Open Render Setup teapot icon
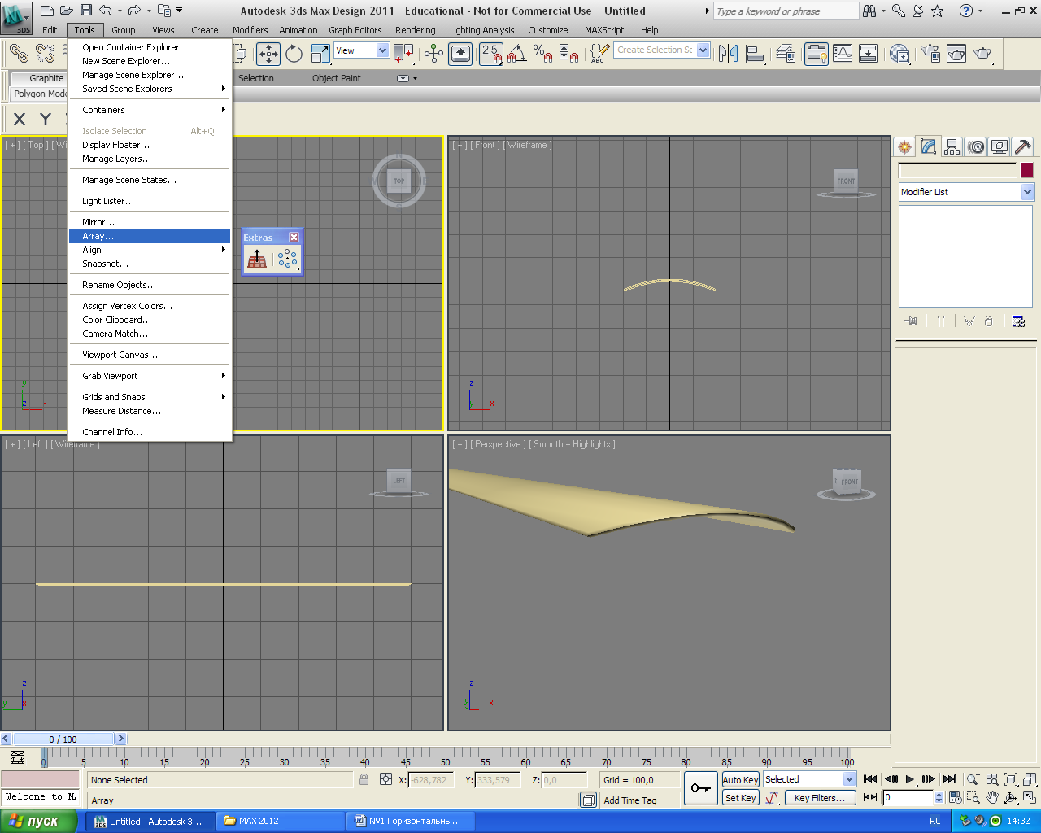The height and width of the screenshot is (833, 1041). click(x=931, y=54)
